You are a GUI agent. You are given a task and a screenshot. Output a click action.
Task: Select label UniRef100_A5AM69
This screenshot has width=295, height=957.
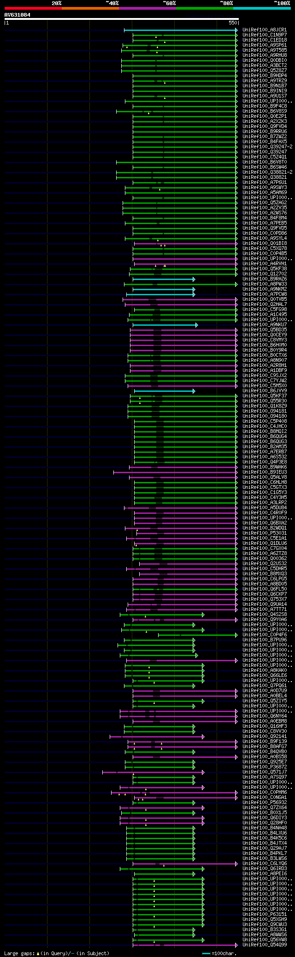click(x=265, y=193)
